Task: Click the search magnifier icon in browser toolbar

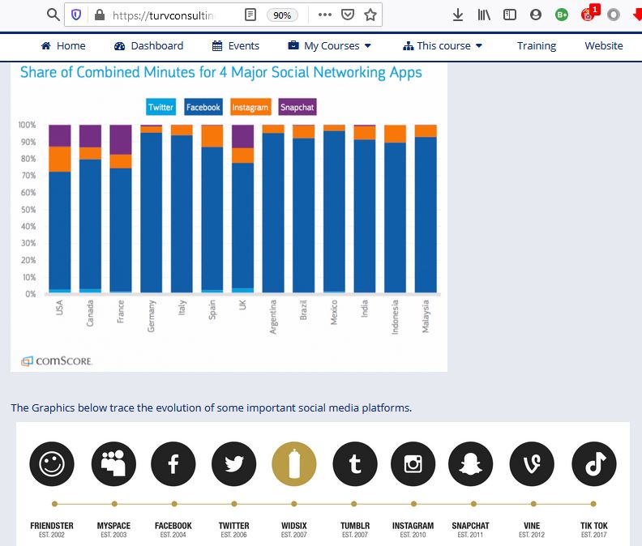Action: pyautogui.click(x=53, y=15)
